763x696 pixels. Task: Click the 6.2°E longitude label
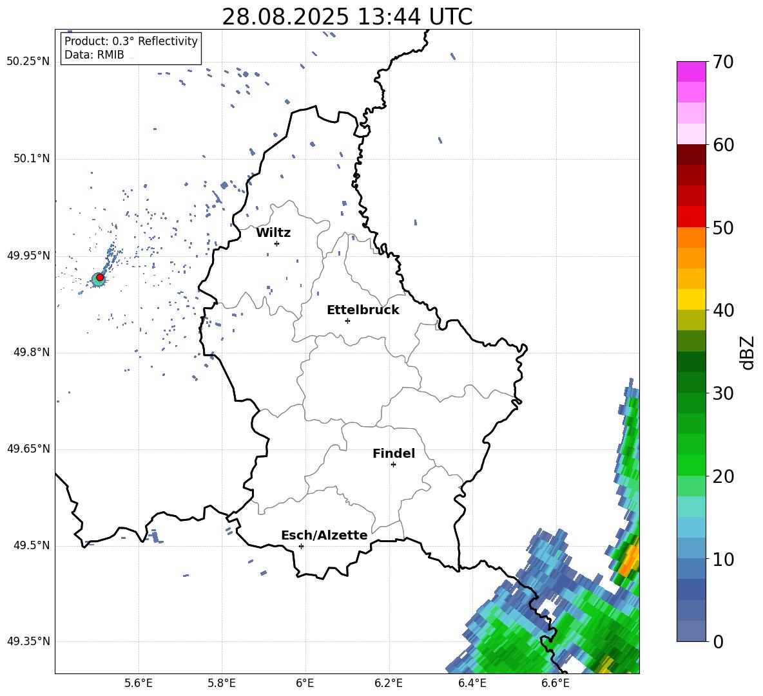(x=389, y=683)
